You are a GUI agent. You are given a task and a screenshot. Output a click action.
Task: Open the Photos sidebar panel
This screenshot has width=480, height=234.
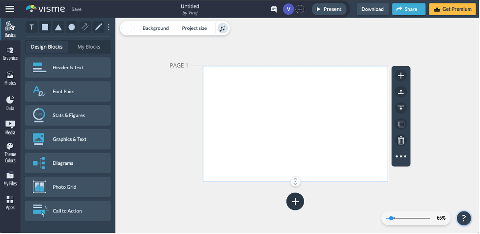click(x=10, y=78)
